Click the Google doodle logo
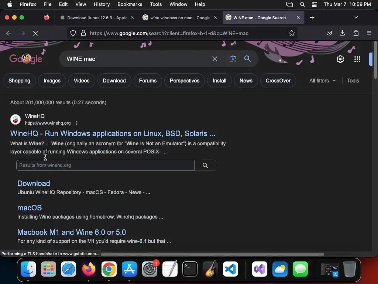378x284 pixels. tap(26, 59)
